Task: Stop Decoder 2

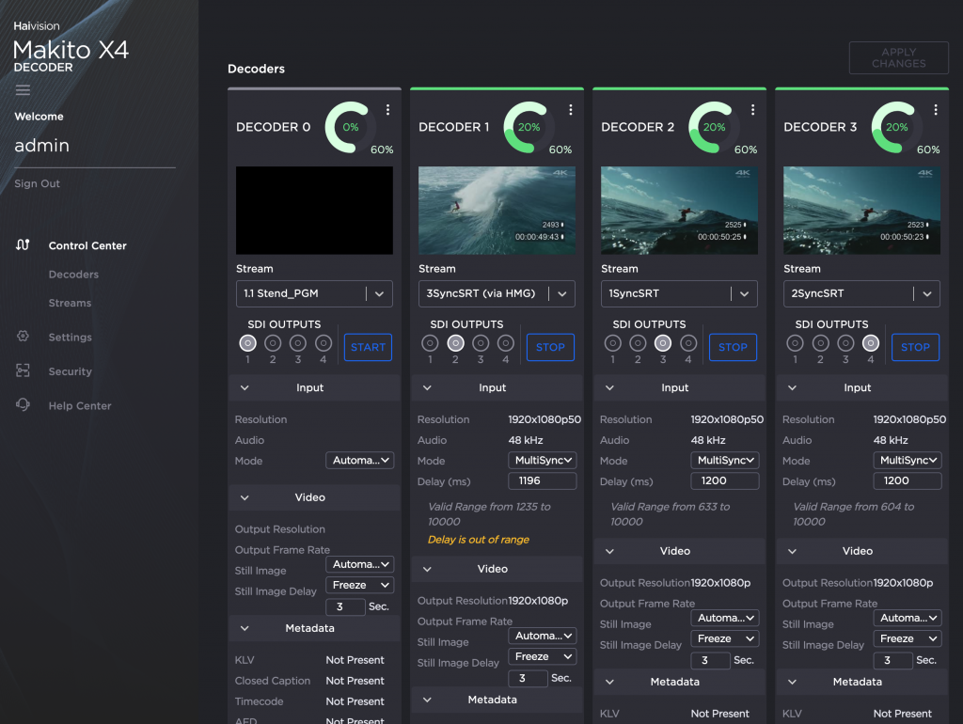Action: click(733, 347)
